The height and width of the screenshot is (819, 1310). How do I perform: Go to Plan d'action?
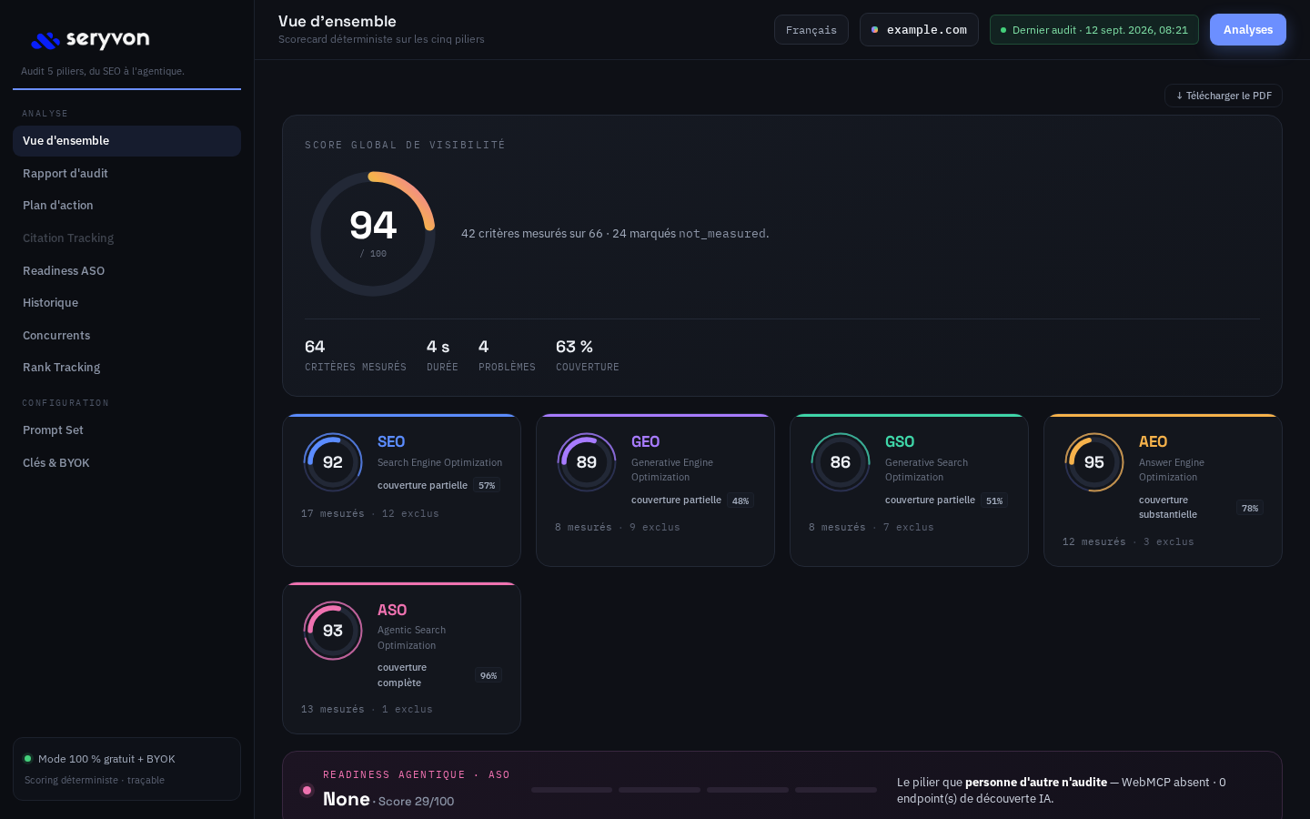tap(126, 206)
